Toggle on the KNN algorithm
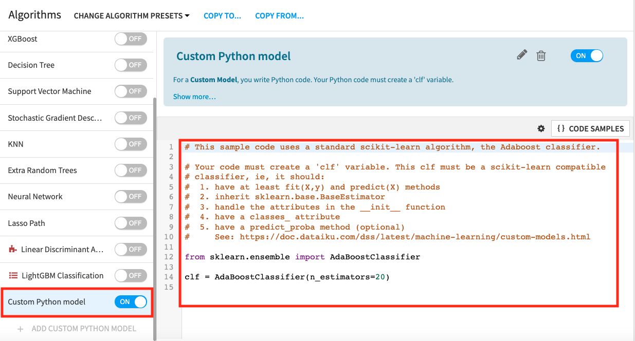 point(131,144)
